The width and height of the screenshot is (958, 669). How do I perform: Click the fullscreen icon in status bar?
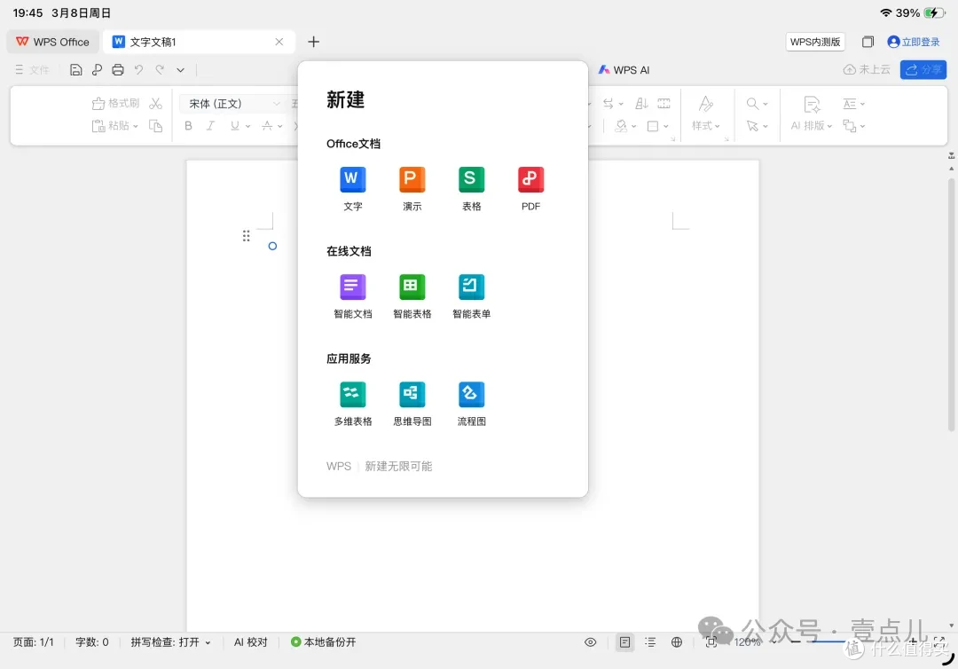point(939,641)
